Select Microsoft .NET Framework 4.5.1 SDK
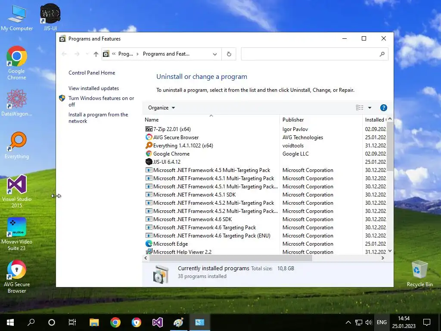This screenshot has height=331, width=441. (x=264, y=194)
